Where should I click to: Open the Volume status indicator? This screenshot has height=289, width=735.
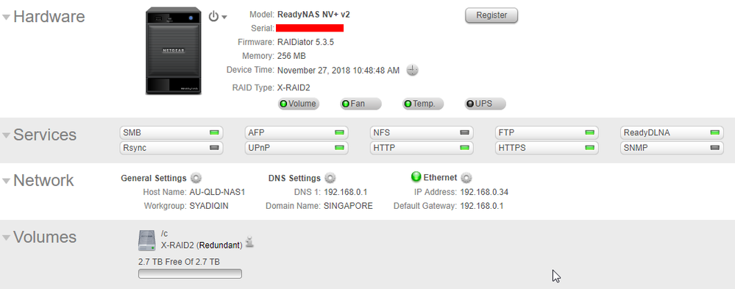[298, 104]
